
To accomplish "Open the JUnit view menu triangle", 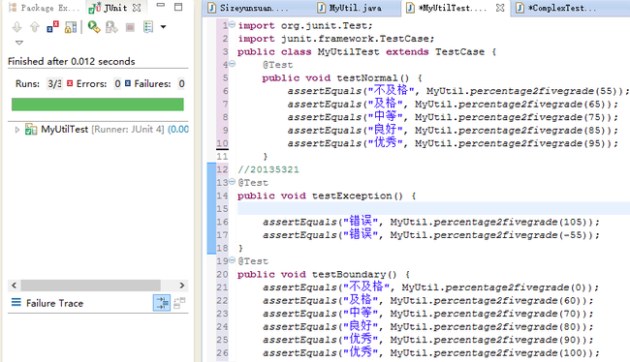I will coord(18,42).
